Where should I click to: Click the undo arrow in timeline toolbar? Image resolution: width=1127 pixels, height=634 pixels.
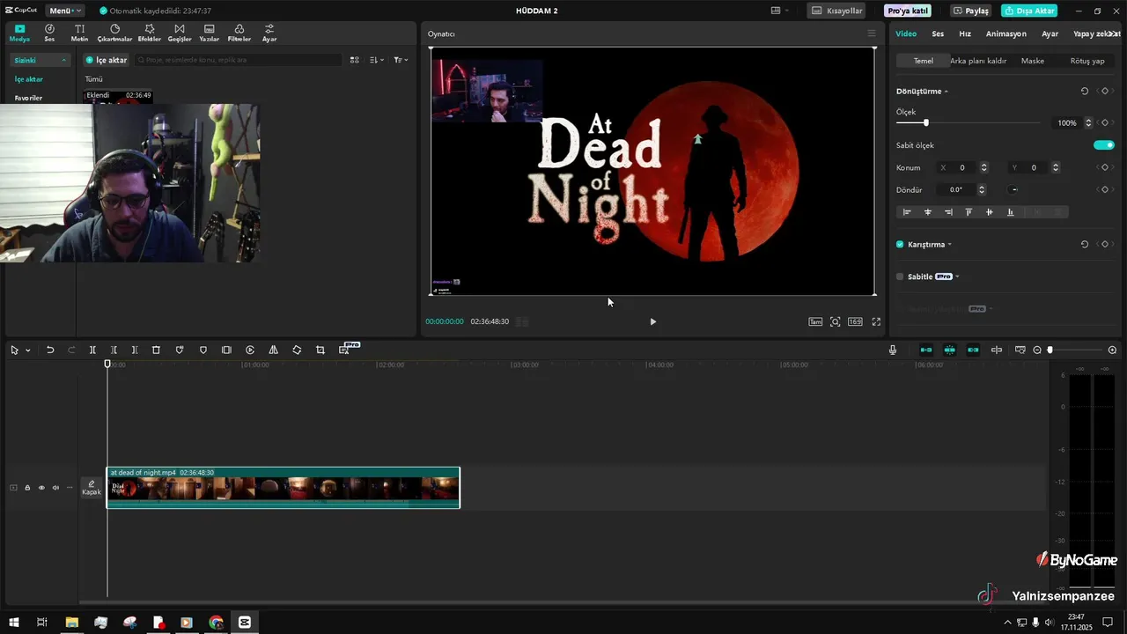click(x=50, y=350)
